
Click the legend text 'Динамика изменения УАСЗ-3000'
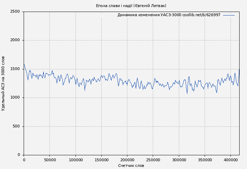(x=149, y=15)
